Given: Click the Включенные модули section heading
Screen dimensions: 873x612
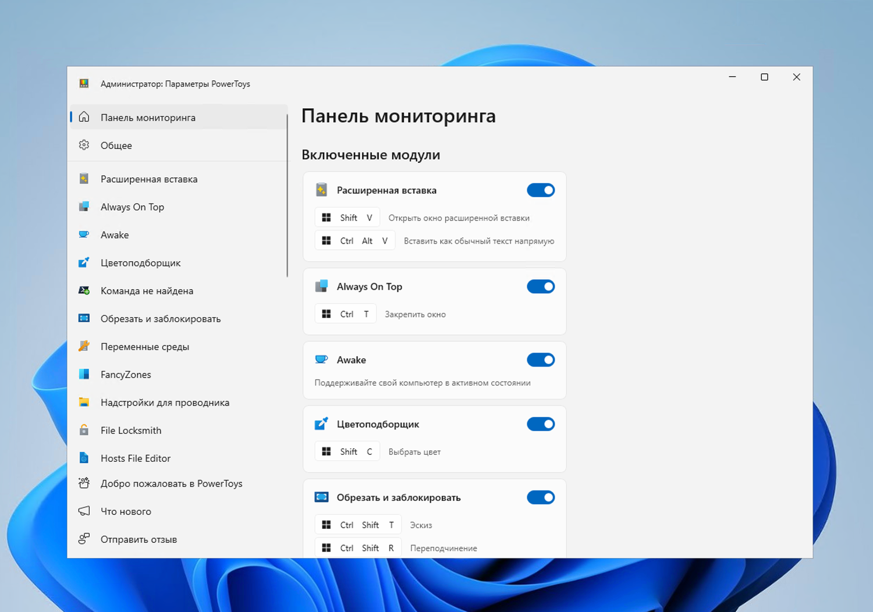Looking at the screenshot, I should (371, 155).
